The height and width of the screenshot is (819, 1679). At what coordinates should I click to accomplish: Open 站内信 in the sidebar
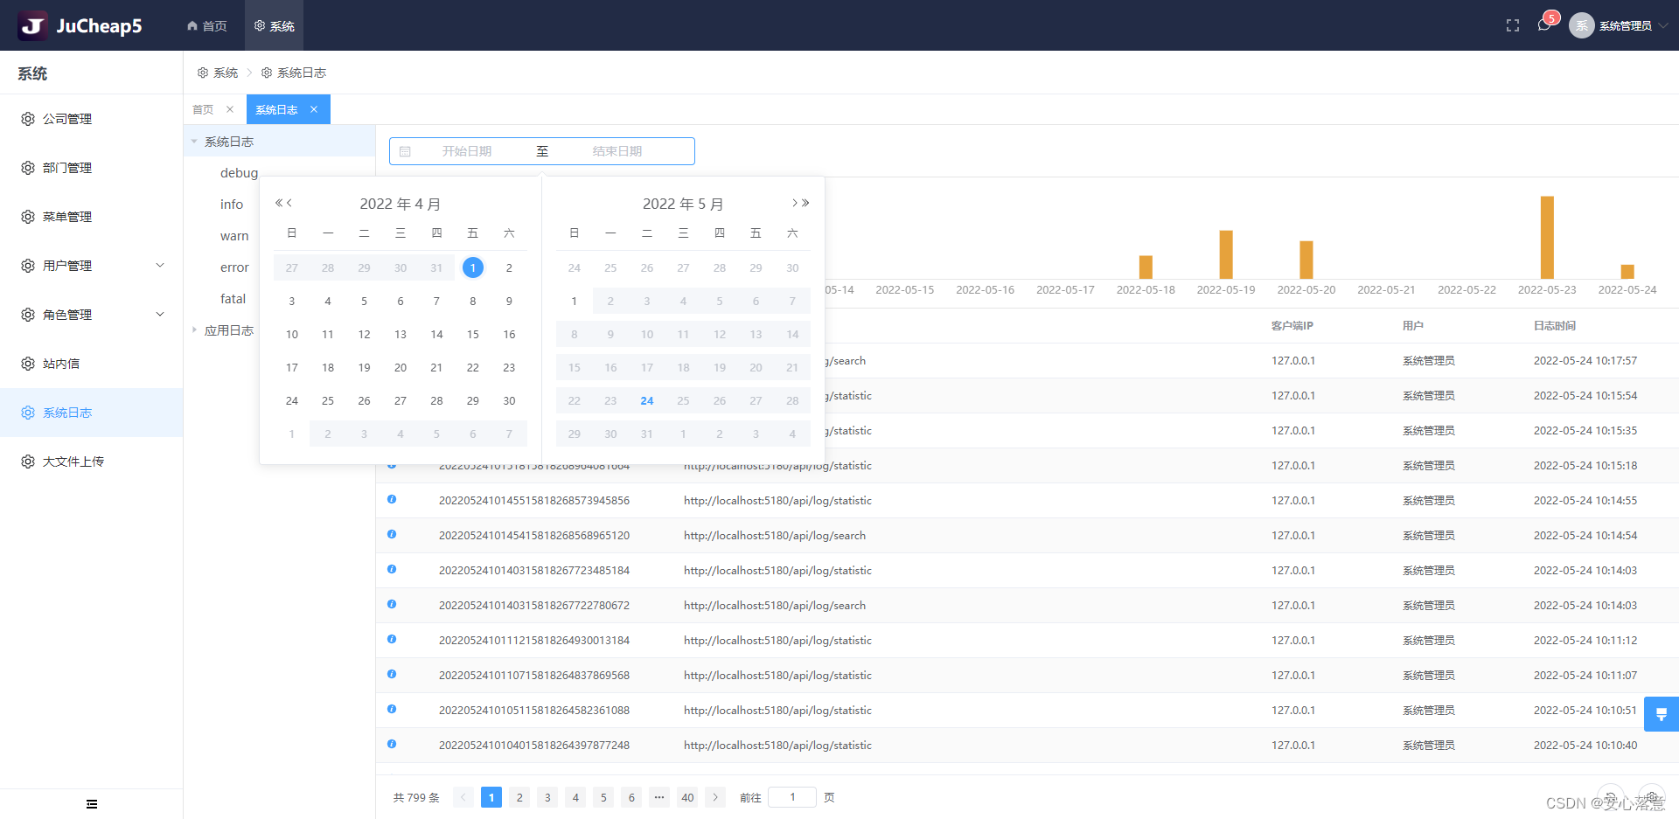tap(91, 364)
